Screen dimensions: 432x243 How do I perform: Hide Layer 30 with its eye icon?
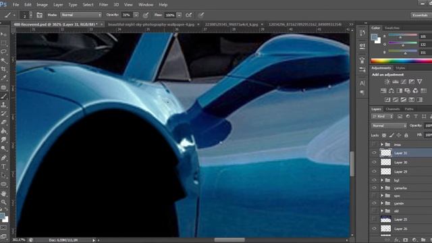pyautogui.click(x=374, y=162)
